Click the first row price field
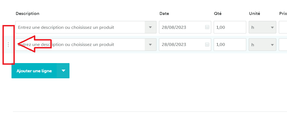 coord(283,27)
